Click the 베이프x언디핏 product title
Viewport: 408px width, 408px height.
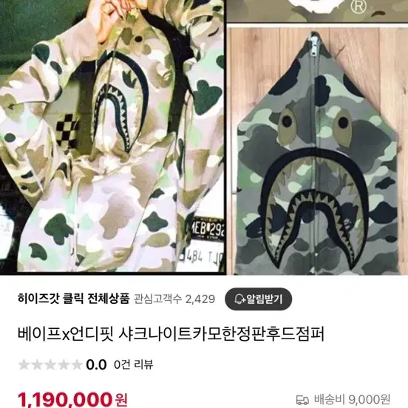click(171, 334)
